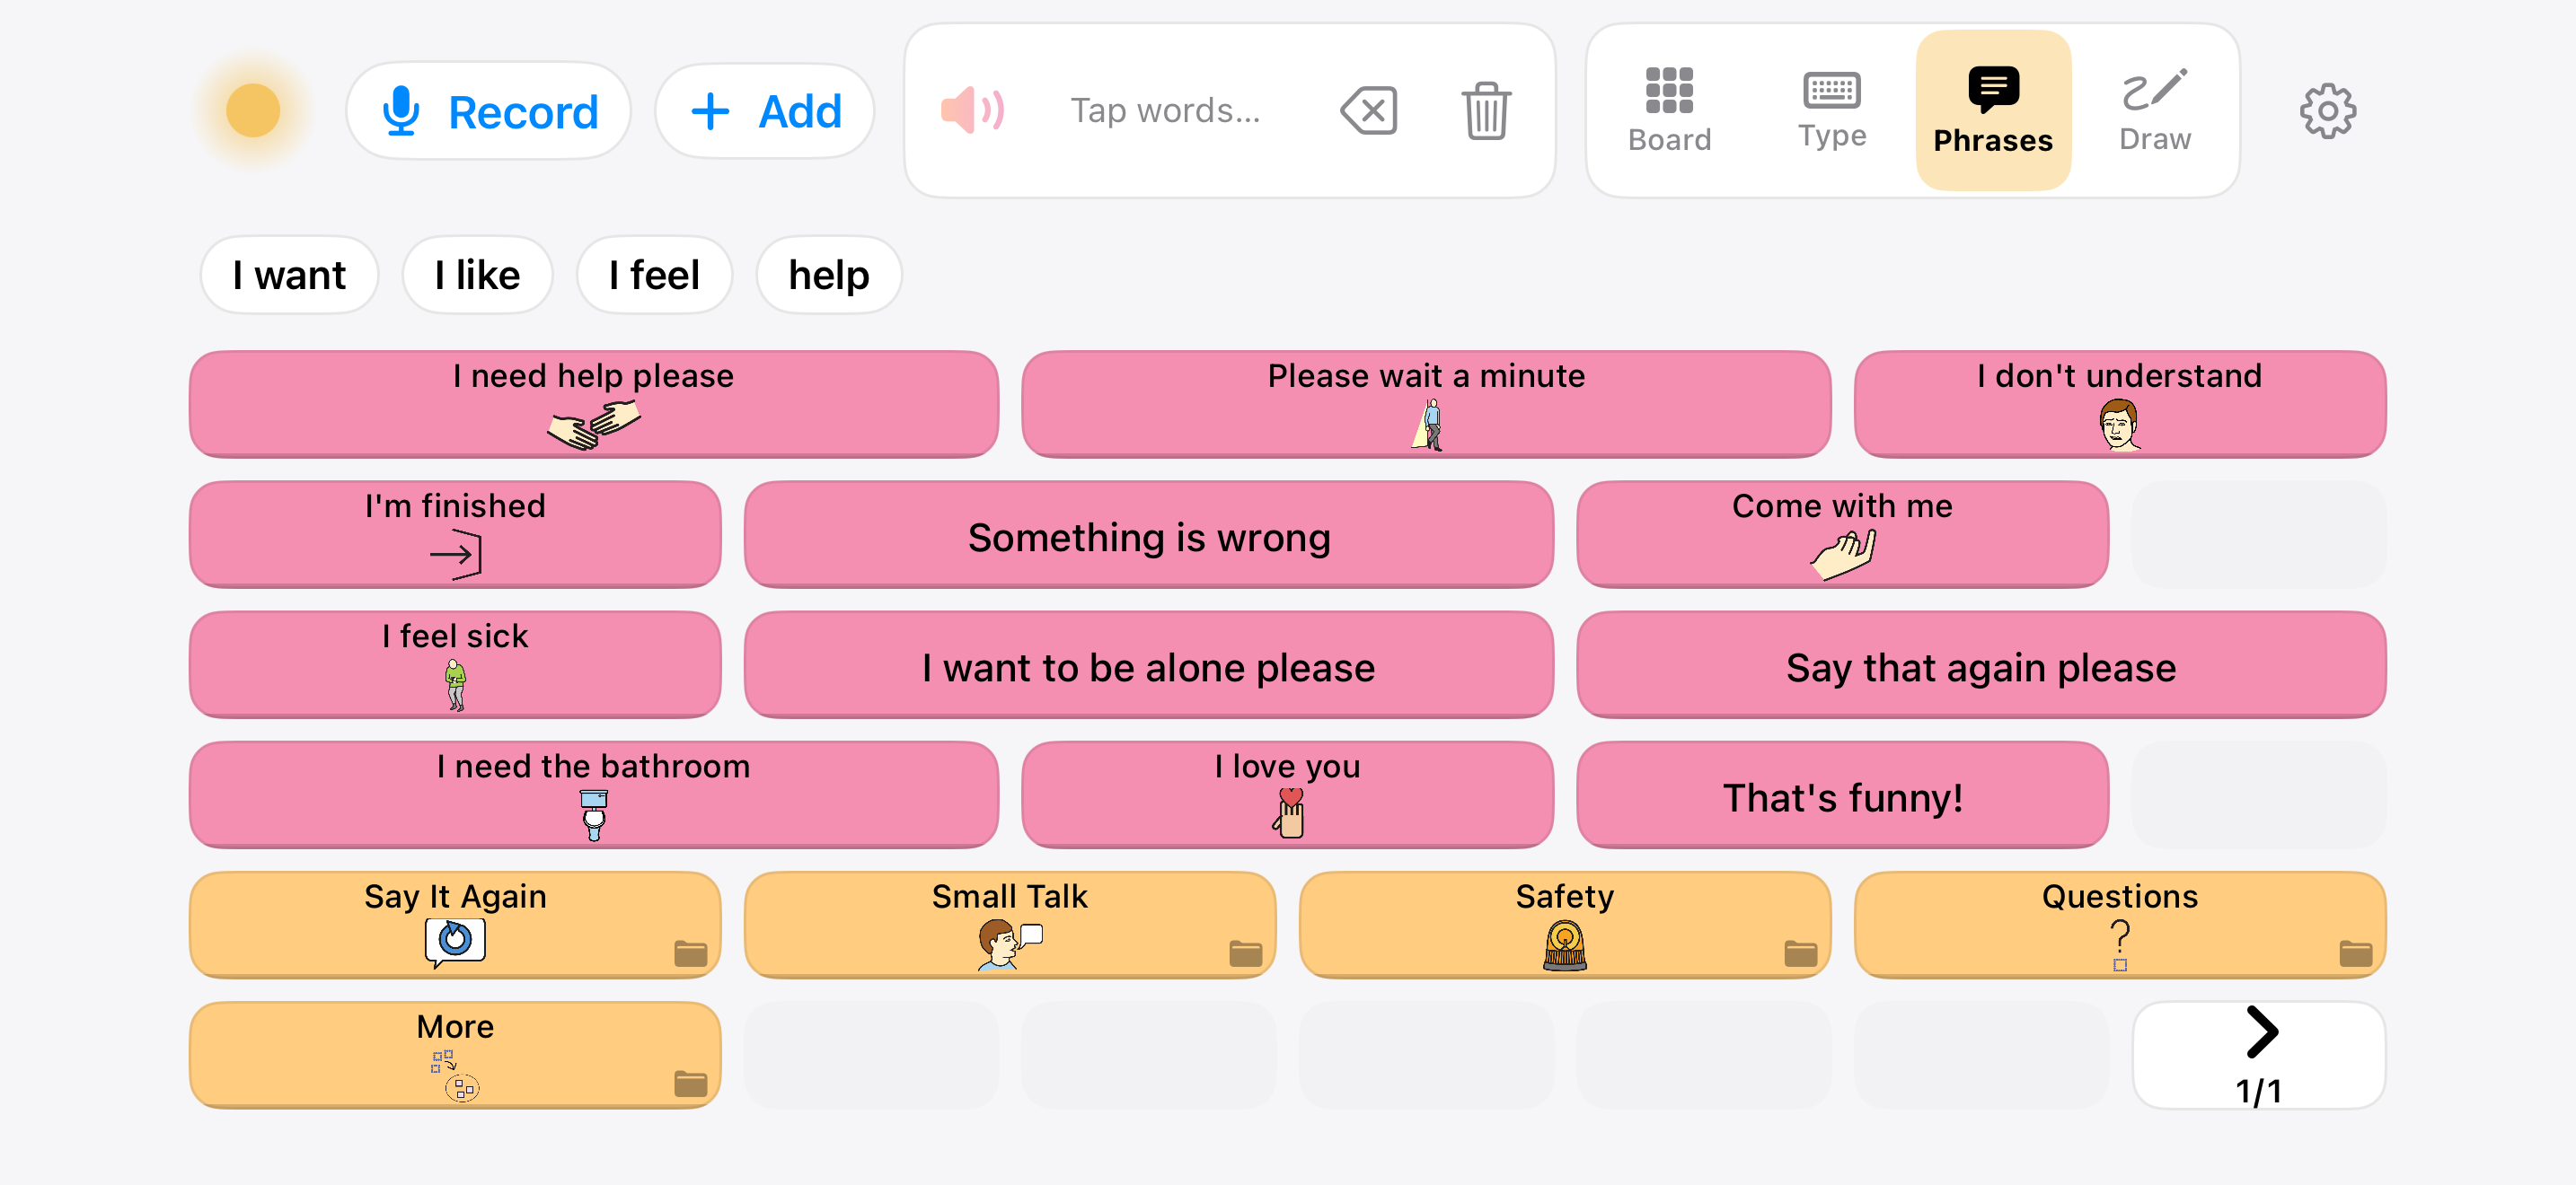Image resolution: width=2576 pixels, height=1185 pixels.
Task: Tap the 'Come with me' phrase
Action: point(1842,533)
